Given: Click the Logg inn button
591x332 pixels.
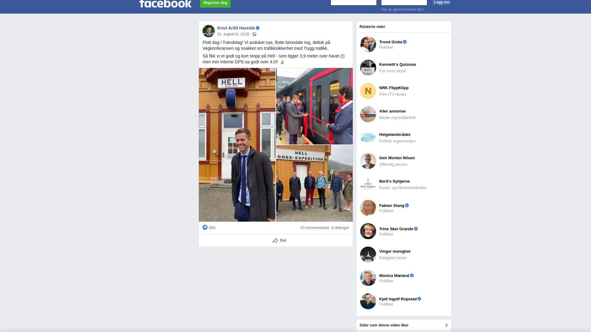Looking at the screenshot, I should [x=441, y=2].
